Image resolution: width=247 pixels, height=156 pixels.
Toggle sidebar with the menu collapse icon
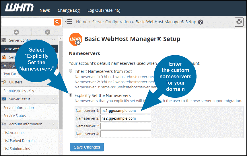click(x=68, y=22)
